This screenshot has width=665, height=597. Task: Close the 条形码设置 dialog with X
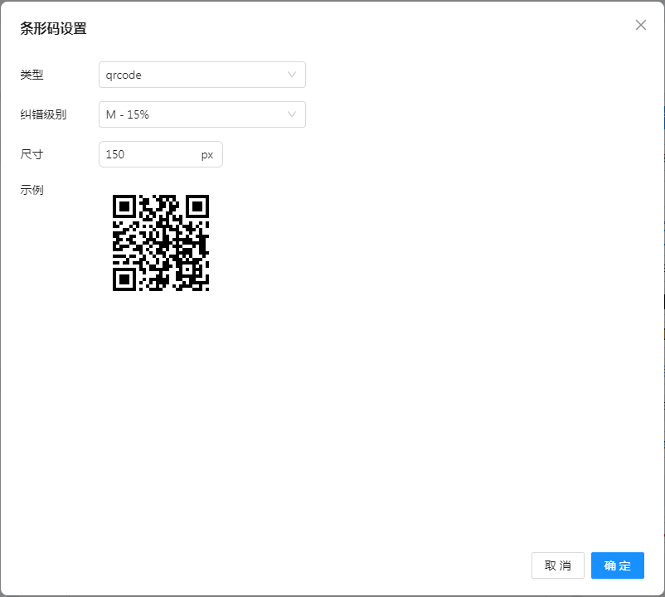coord(640,25)
